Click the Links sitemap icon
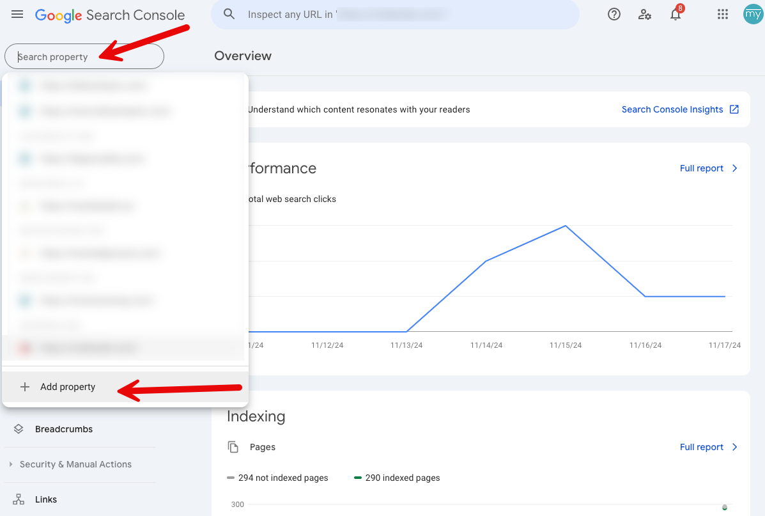Image resolution: width=765 pixels, height=516 pixels. pyautogui.click(x=19, y=499)
